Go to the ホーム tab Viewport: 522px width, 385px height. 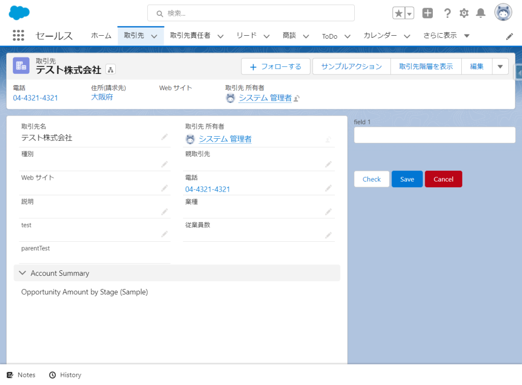pos(101,36)
